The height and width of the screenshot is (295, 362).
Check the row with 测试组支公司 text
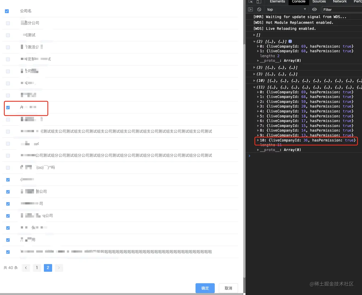click(x=8, y=132)
